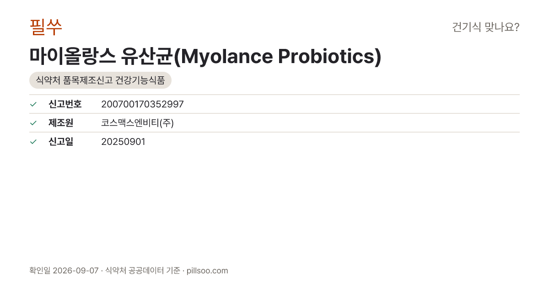Open the 건기식 맞나요? link
This screenshot has width=549, height=288.
[x=485, y=27]
